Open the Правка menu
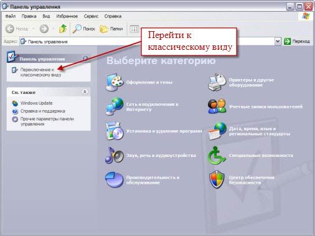Viewport: 315px width, 236px height. point(29,16)
